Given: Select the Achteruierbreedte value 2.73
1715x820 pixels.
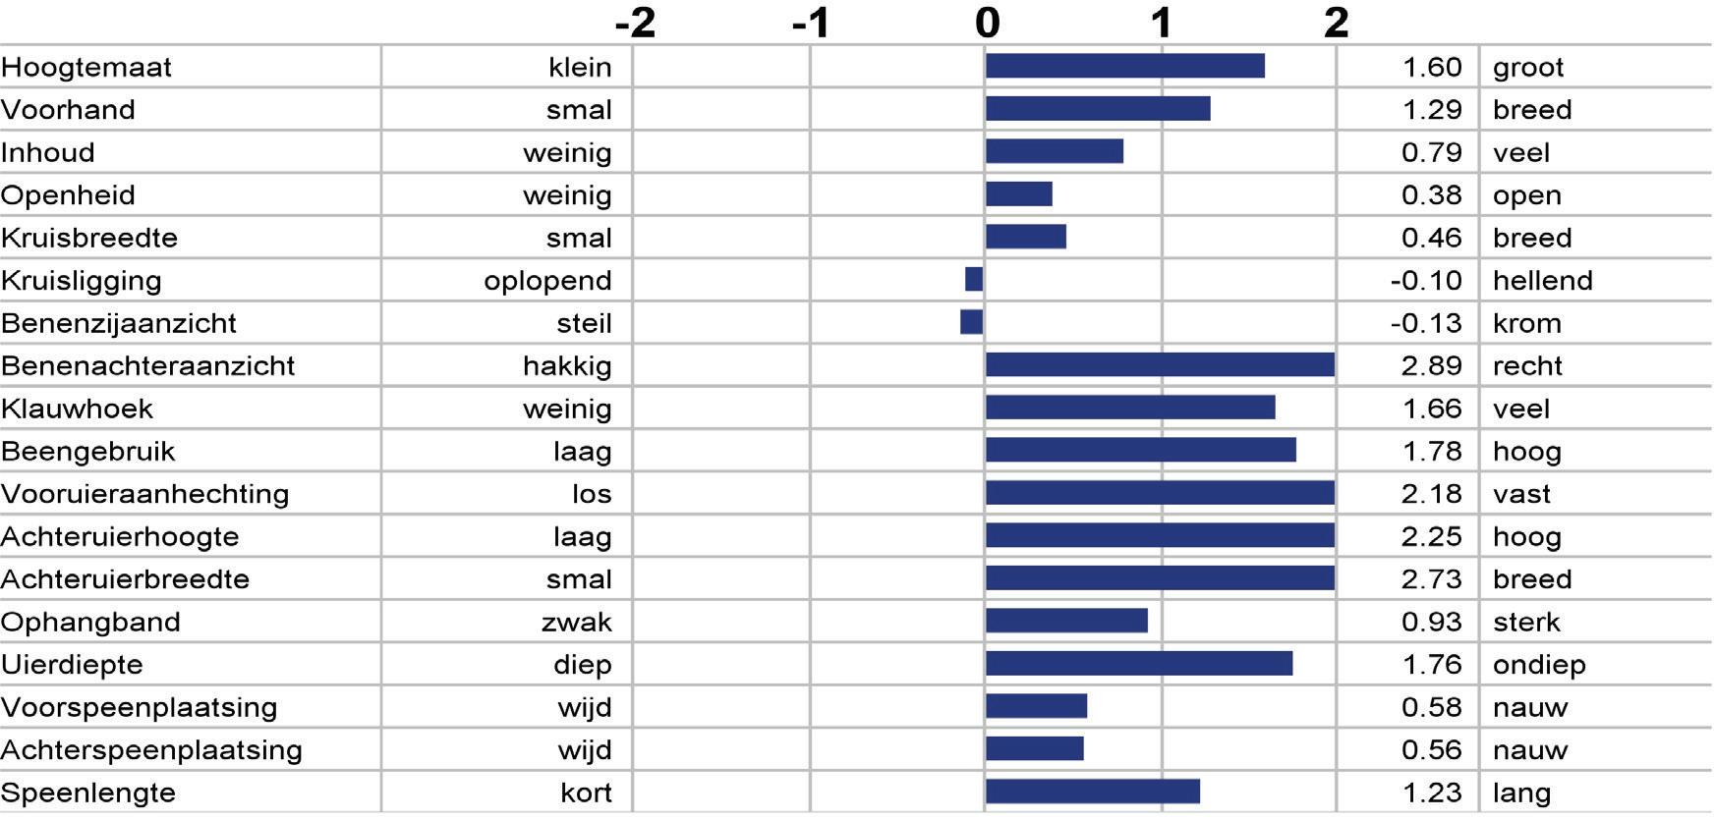Looking at the screenshot, I should pos(1431,579).
